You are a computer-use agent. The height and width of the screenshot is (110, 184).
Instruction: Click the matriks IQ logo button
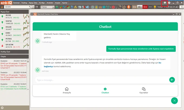click(x=6, y=3)
